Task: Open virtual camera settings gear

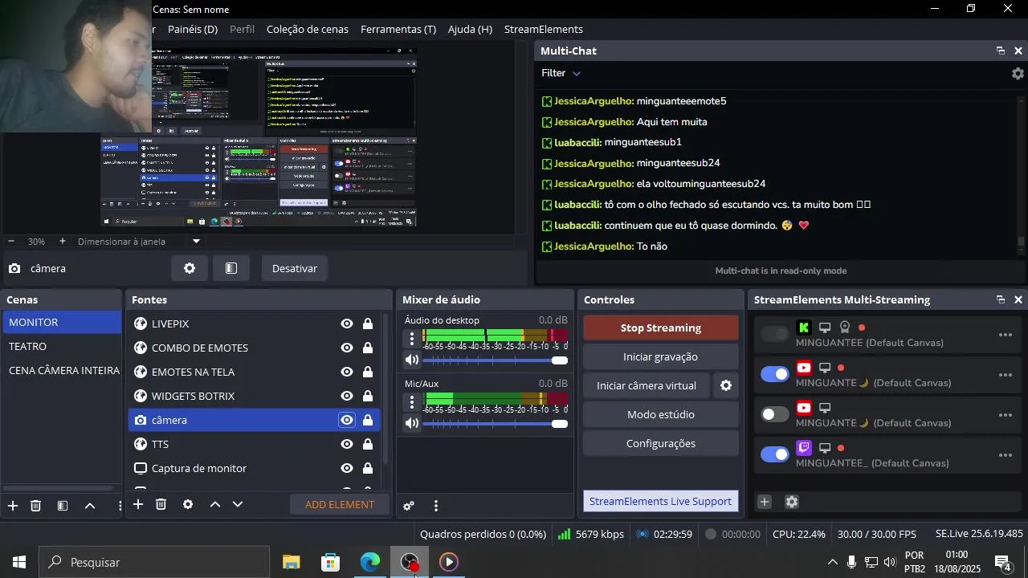Action: pos(726,385)
